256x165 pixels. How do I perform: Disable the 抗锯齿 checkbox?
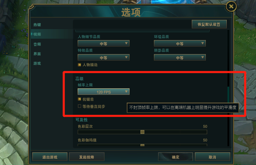[79, 99]
